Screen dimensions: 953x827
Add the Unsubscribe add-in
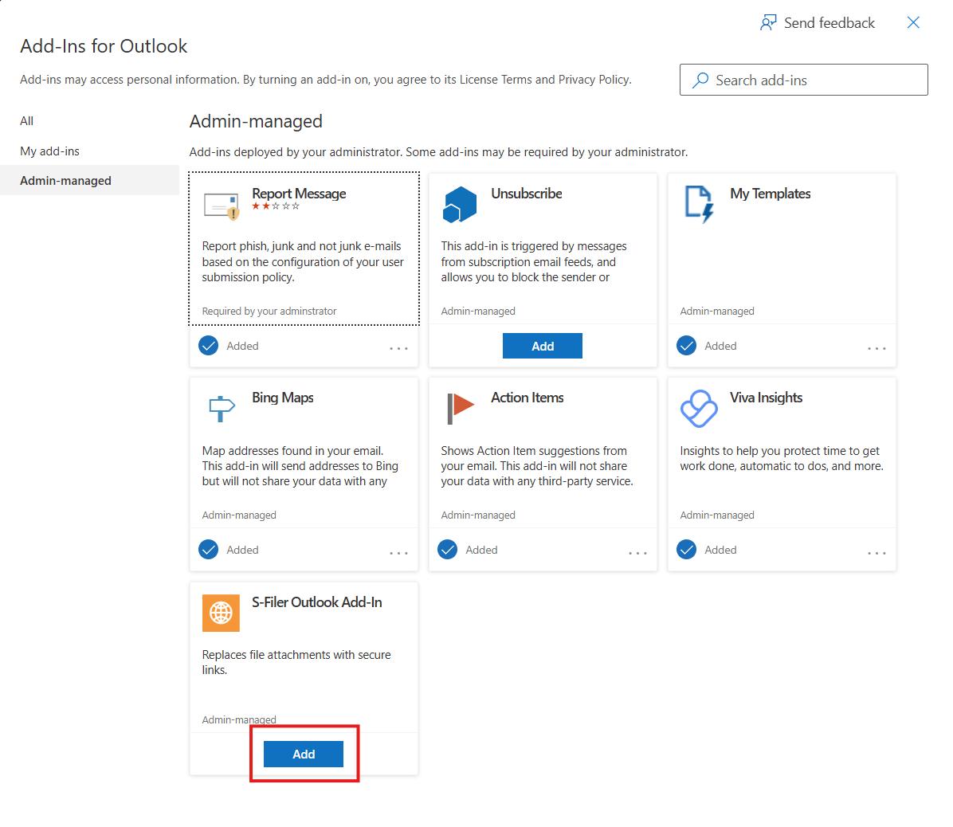pyautogui.click(x=543, y=346)
